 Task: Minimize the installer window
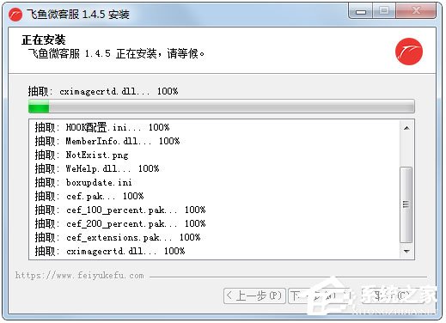coord(360,12)
